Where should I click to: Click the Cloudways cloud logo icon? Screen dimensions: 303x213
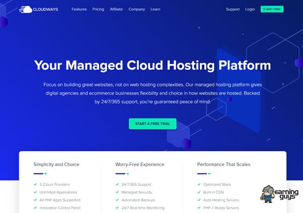(x=26, y=9)
